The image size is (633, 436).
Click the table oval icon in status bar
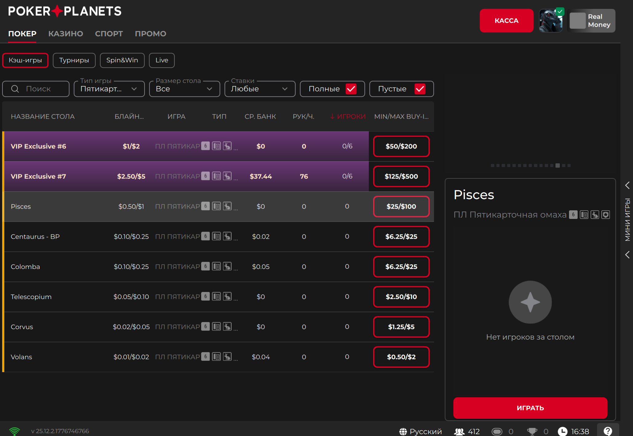[497, 431]
